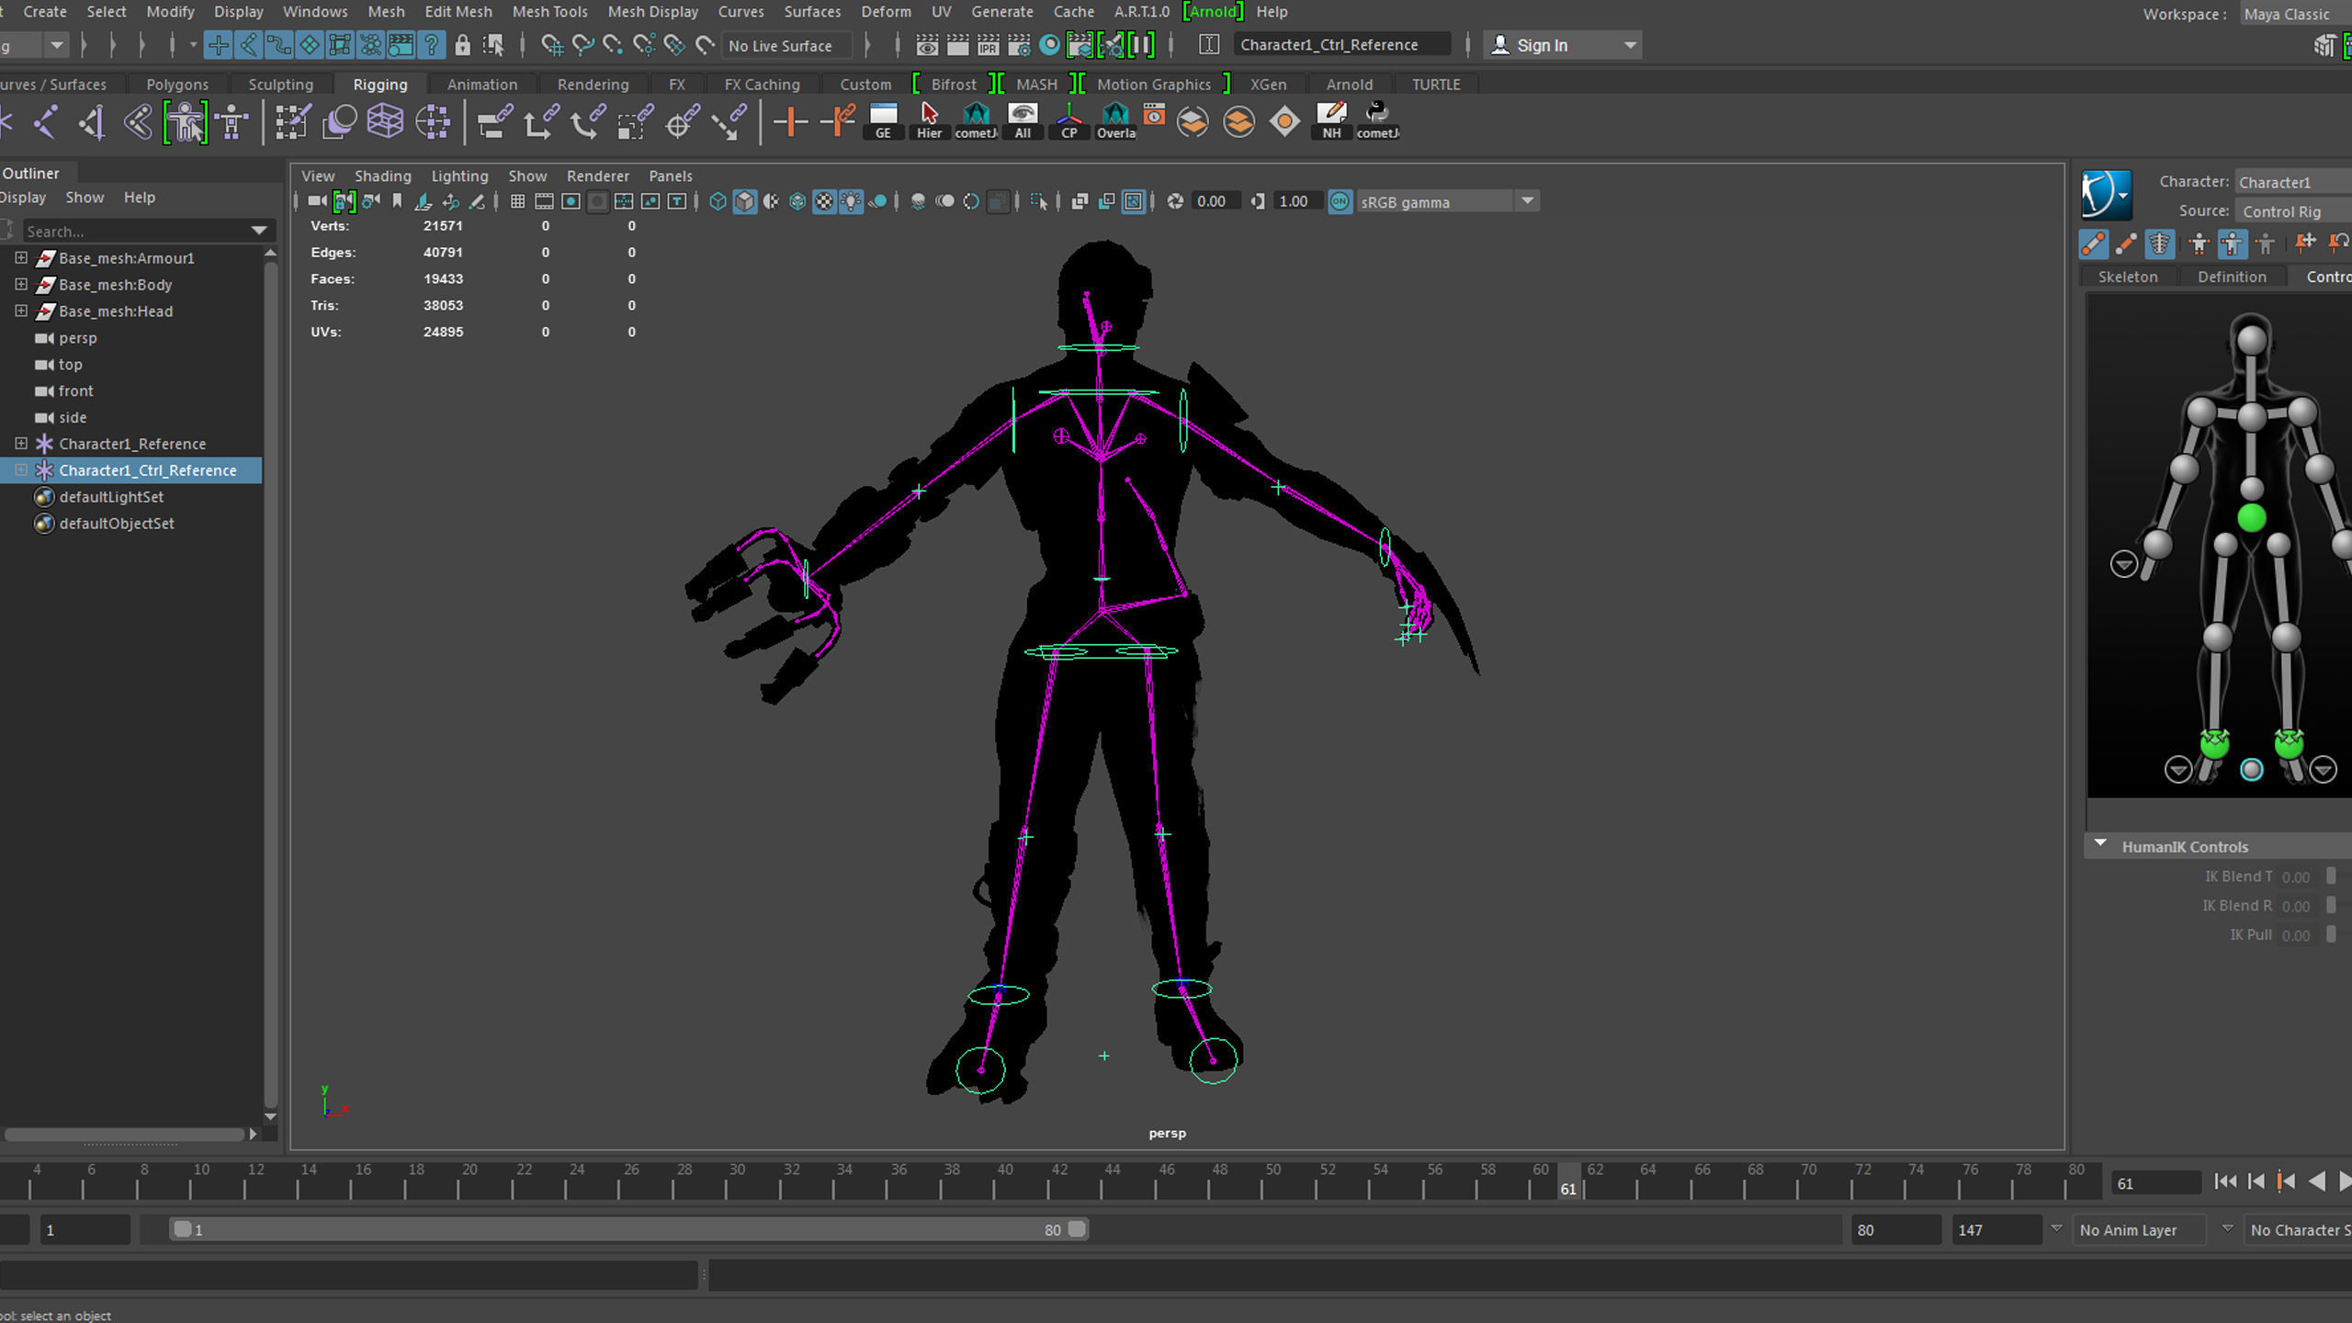Select the head effector in HumanIK figure
The width and height of the screenshot is (2352, 1323).
pyautogui.click(x=2251, y=340)
